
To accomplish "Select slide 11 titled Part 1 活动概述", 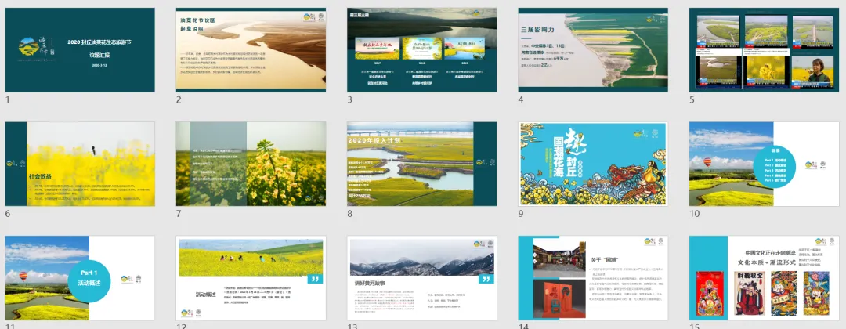I will pos(80,278).
